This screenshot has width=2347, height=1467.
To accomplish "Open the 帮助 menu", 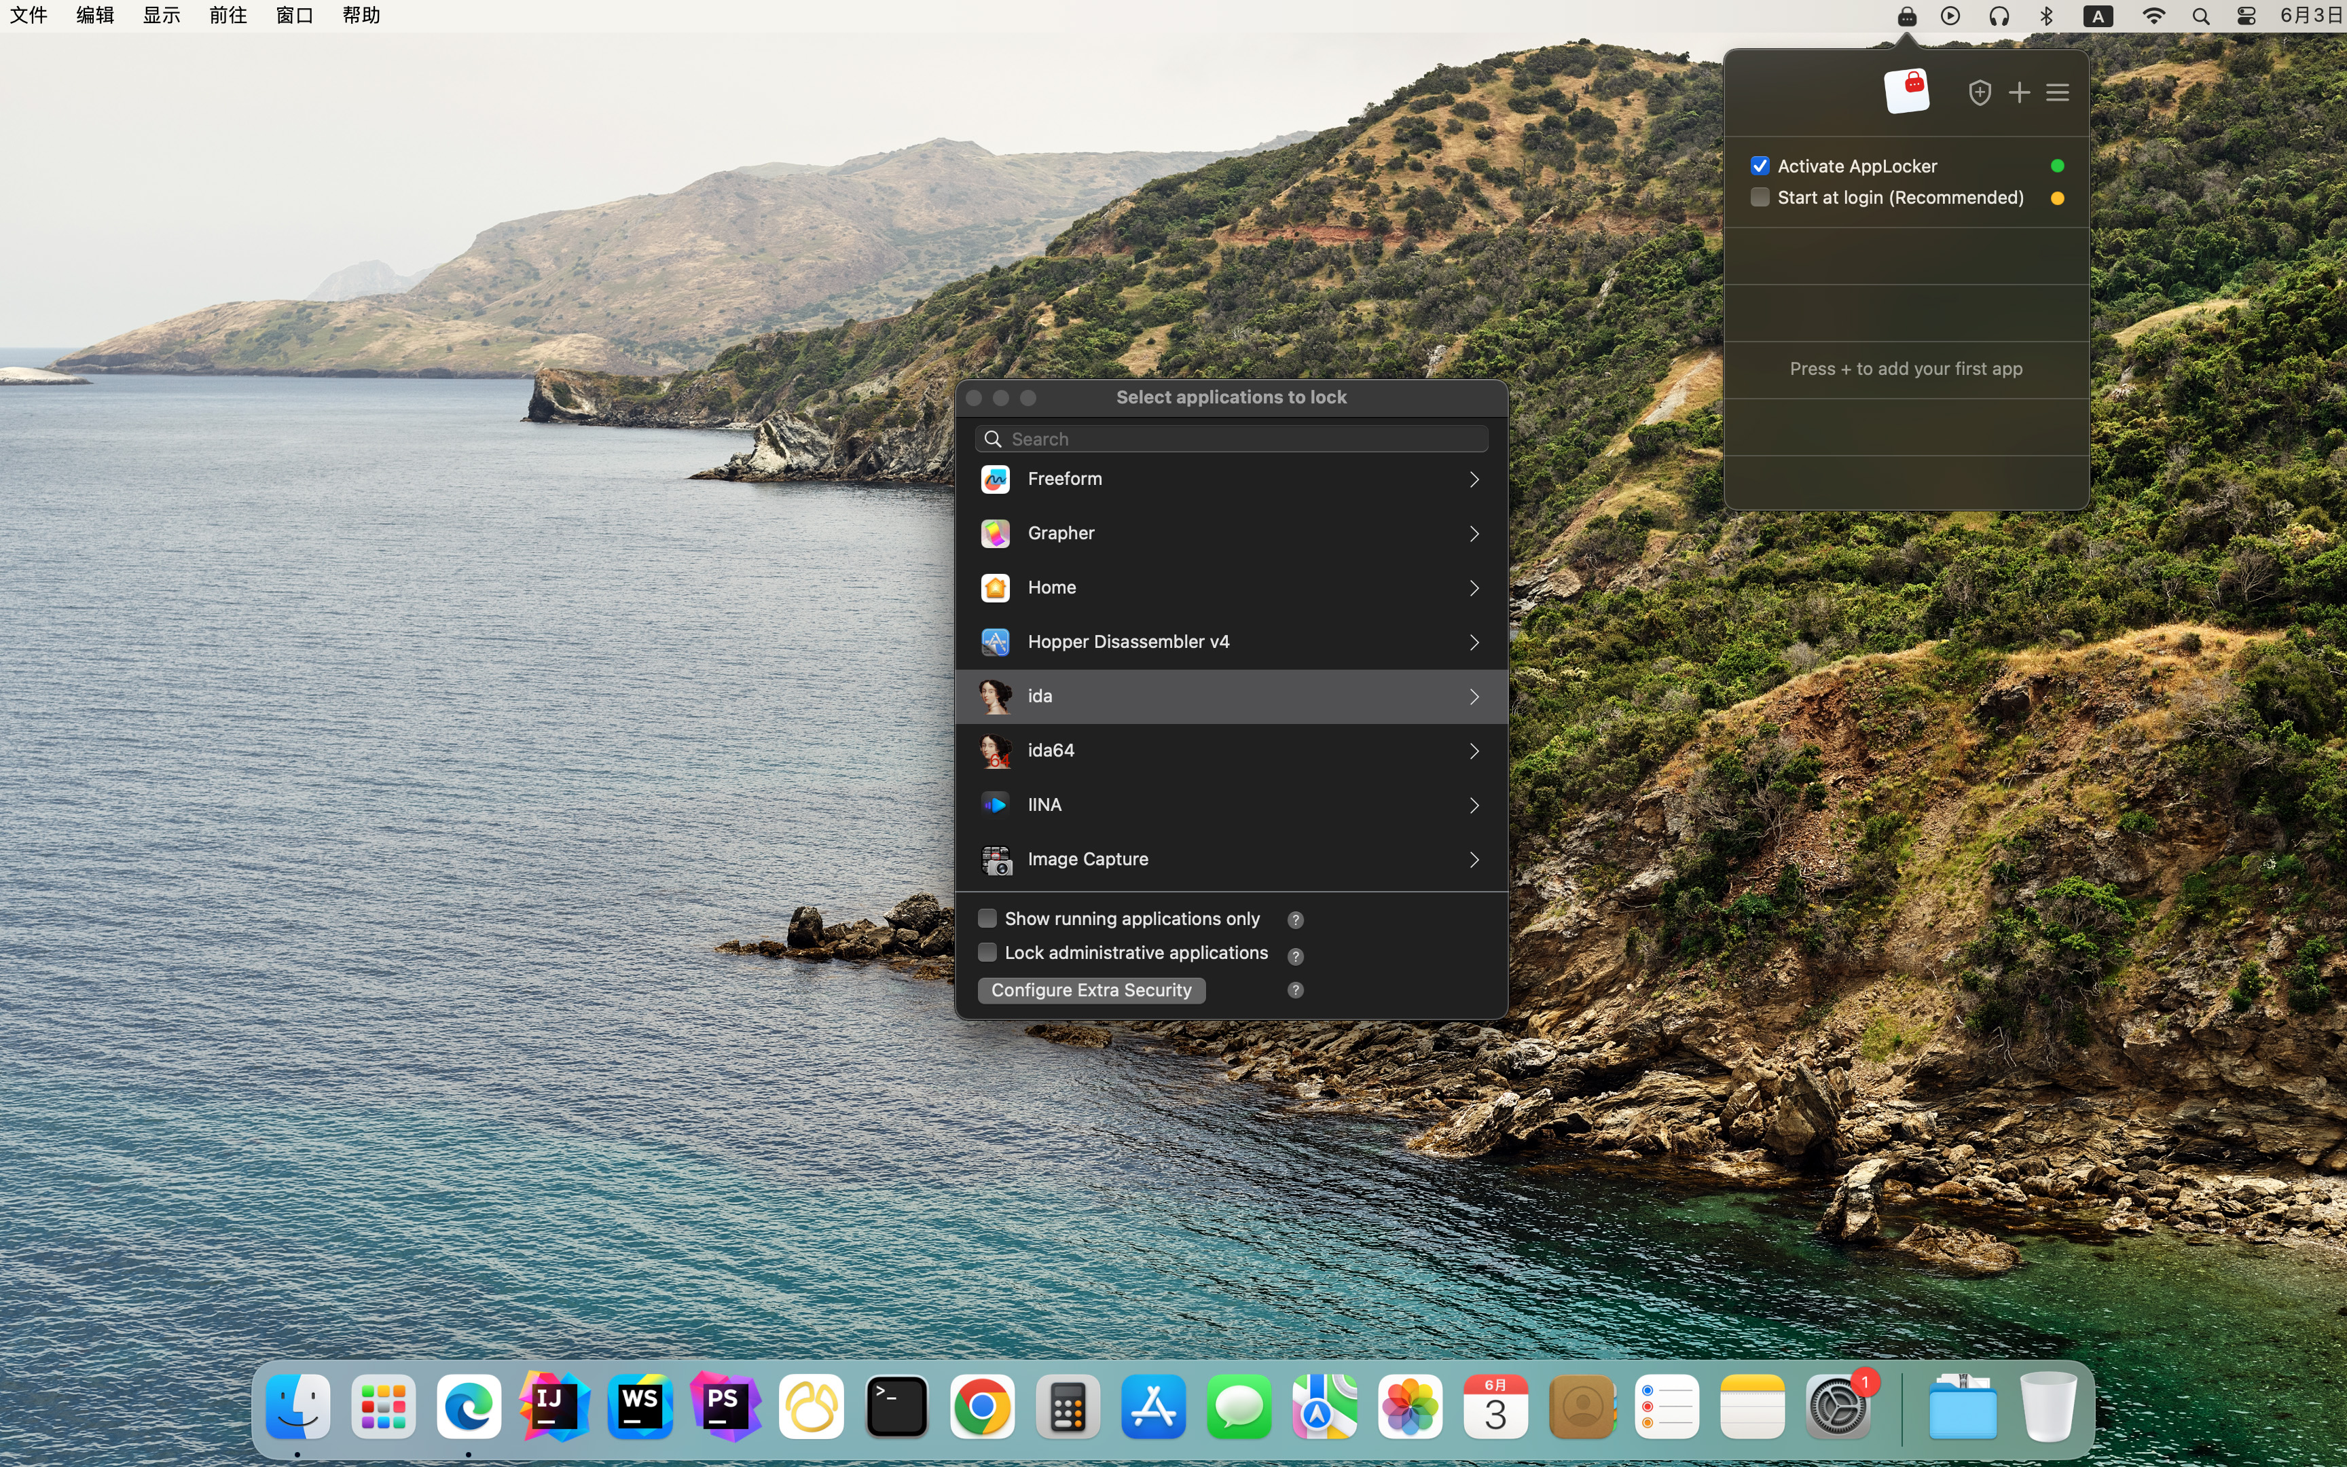I will coord(361,16).
